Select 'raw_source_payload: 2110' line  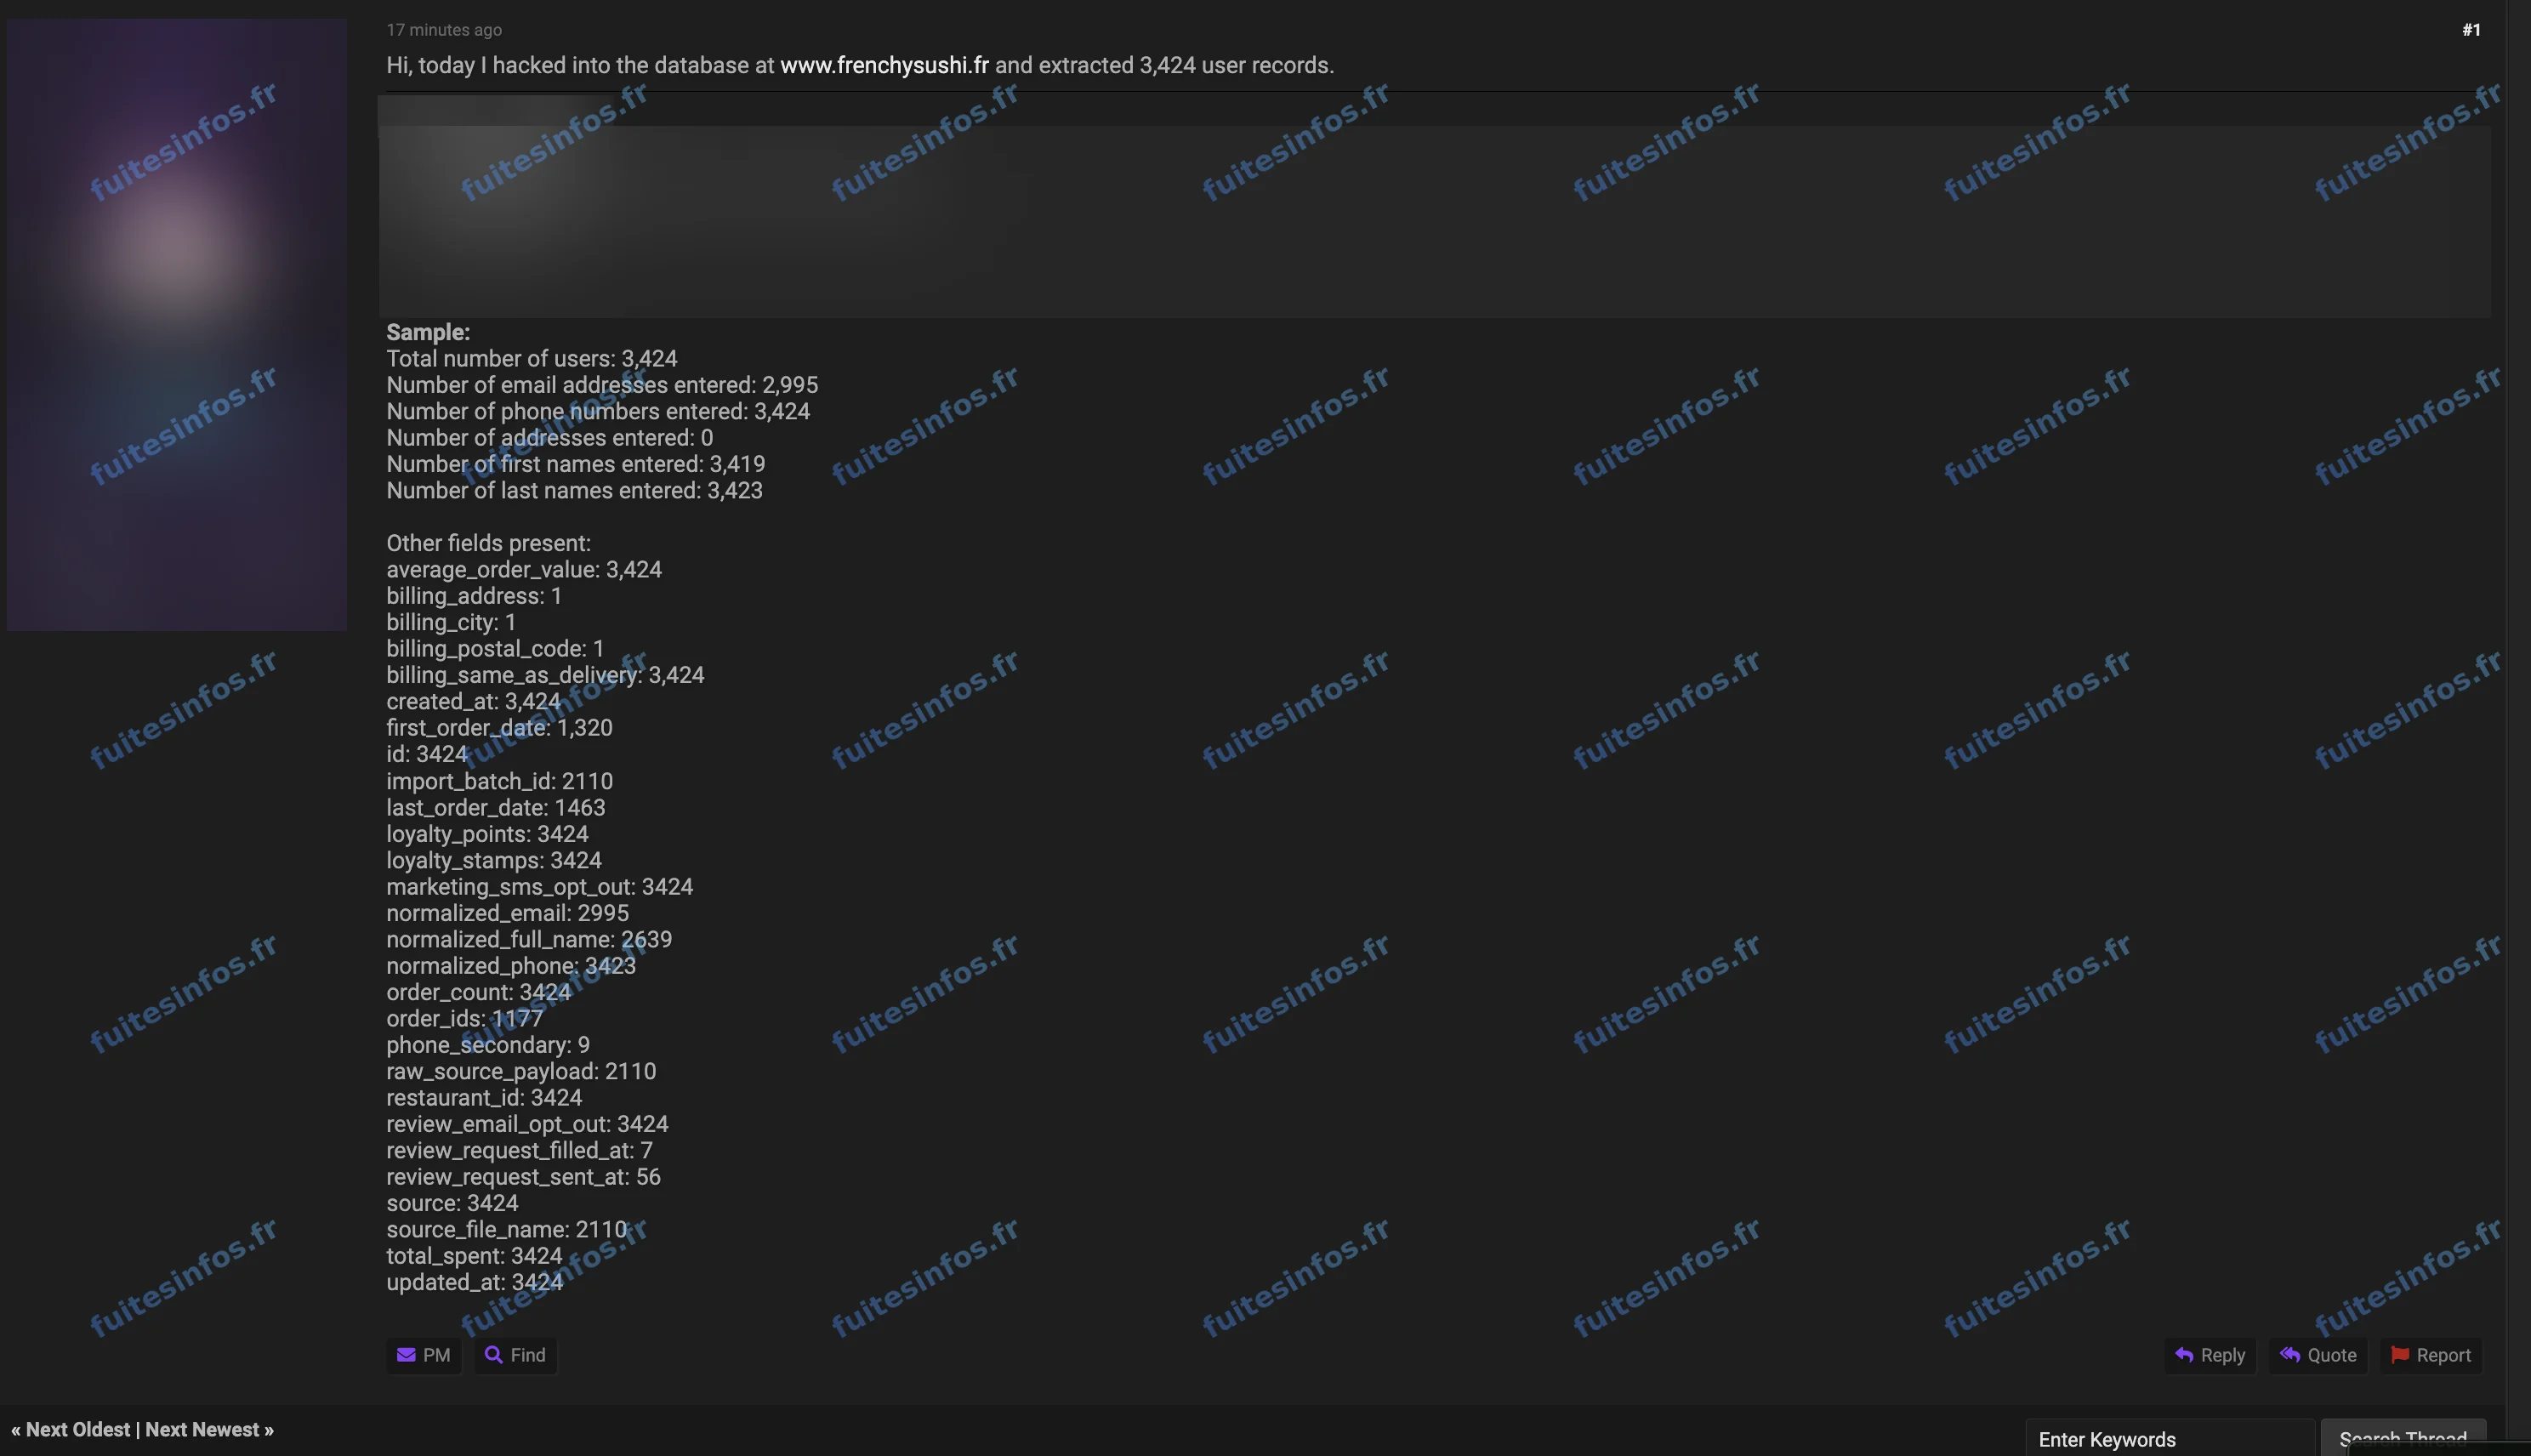click(522, 1071)
